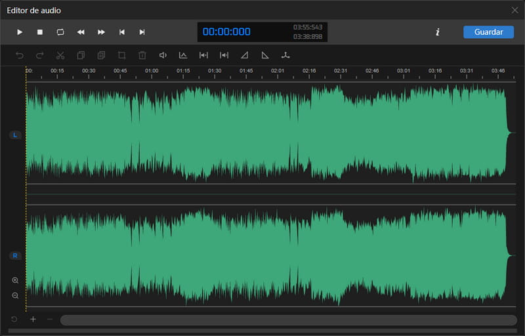Image resolution: width=525 pixels, height=336 pixels.
Task: Click the paste icon
Action: click(101, 55)
